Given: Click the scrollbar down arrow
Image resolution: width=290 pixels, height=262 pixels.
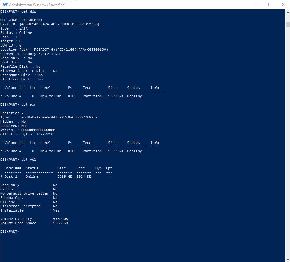Looking at the screenshot, I should (x=288, y=259).
